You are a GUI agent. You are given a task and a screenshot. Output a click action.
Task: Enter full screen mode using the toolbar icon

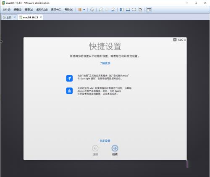134,10
